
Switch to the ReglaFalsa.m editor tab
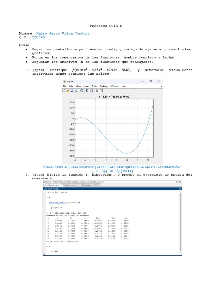click(x=87, y=185)
